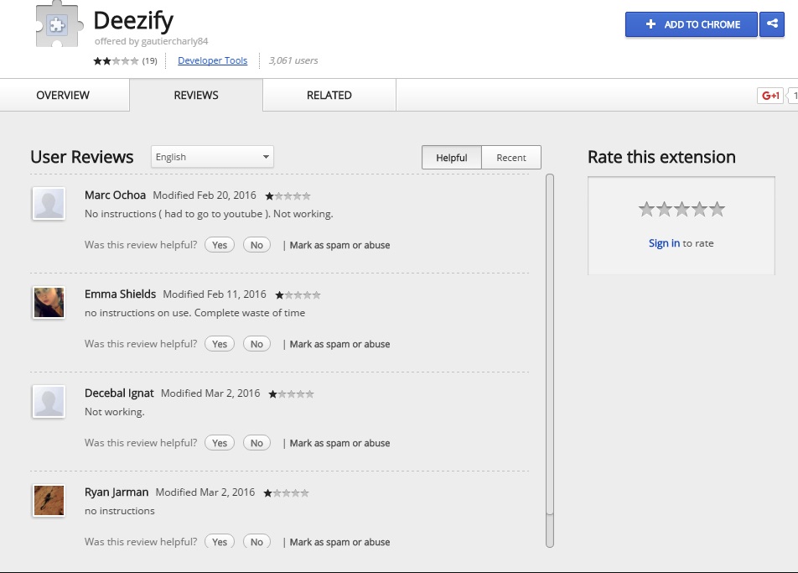Image resolution: width=798 pixels, height=573 pixels.
Task: Click offered by gautiercharly84 text
Action: coord(151,41)
